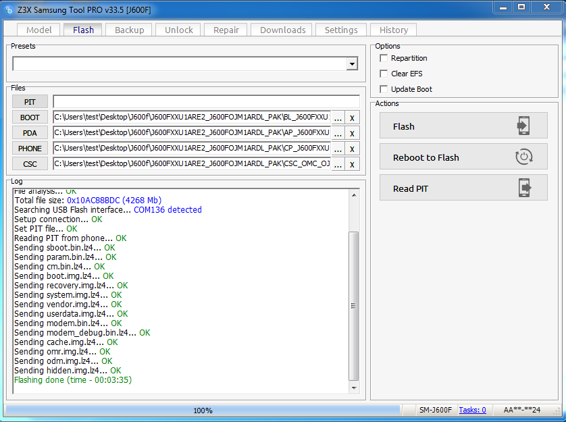566x422 pixels.
Task: Click the BOOT file button
Action: point(30,117)
